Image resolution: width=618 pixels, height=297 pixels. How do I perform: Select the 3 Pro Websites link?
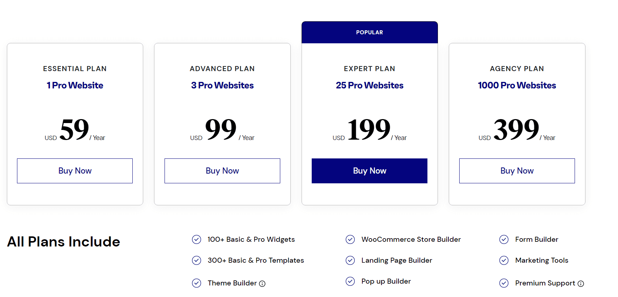[222, 85]
